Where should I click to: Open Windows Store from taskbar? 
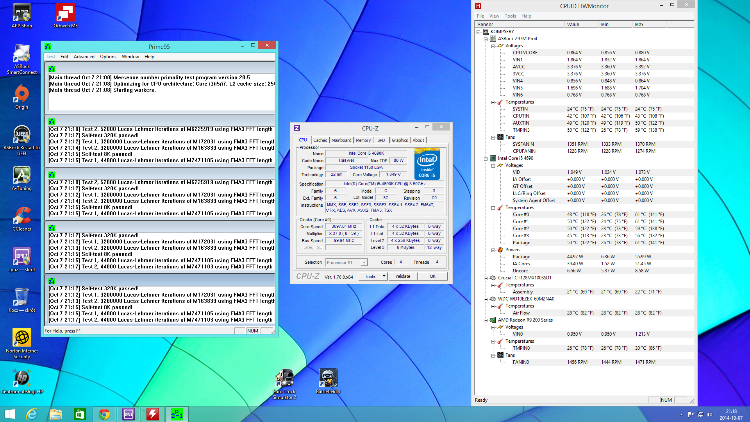click(80, 414)
